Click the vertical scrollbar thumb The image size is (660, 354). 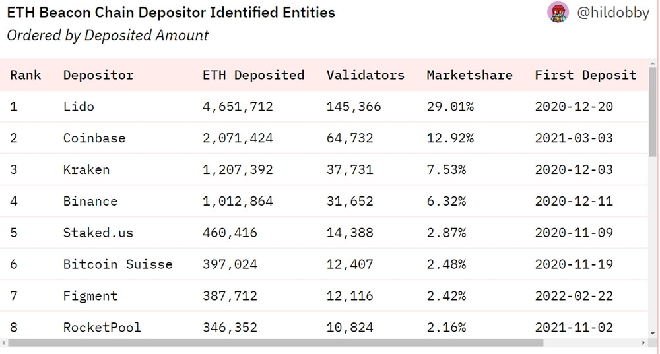(x=653, y=112)
